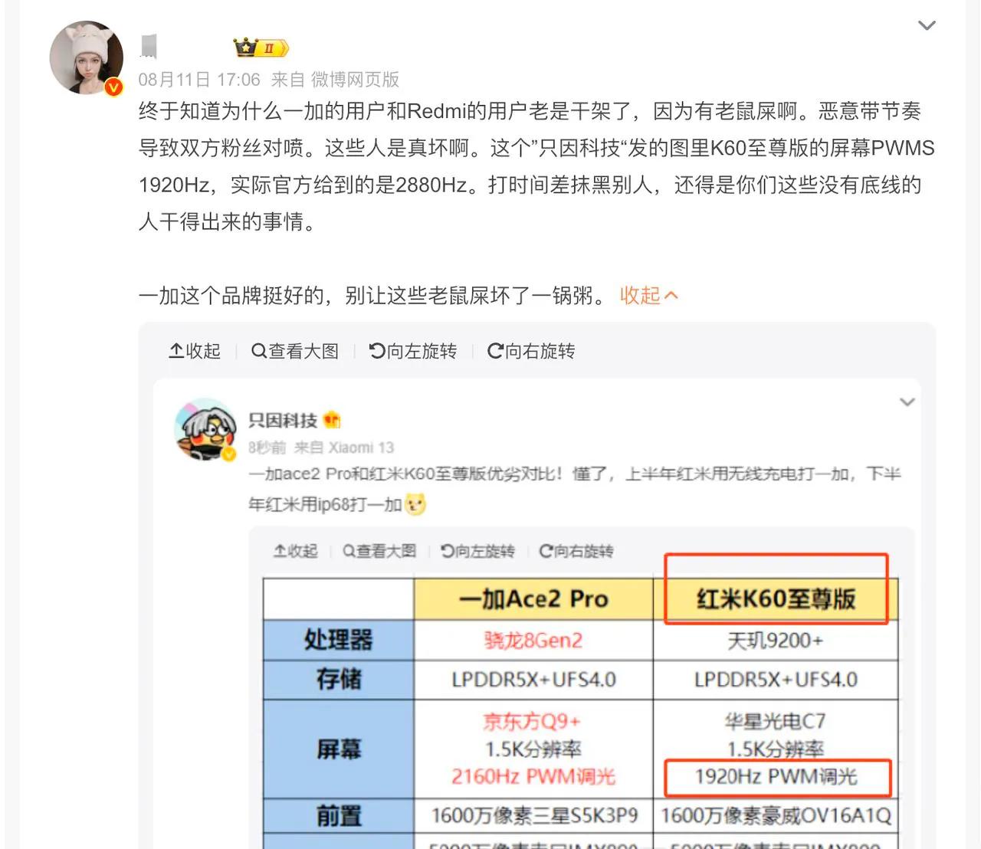Image resolution: width=981 pixels, height=849 pixels.
Task: Click the verified V badge on avatar
Action: pyautogui.click(x=113, y=87)
